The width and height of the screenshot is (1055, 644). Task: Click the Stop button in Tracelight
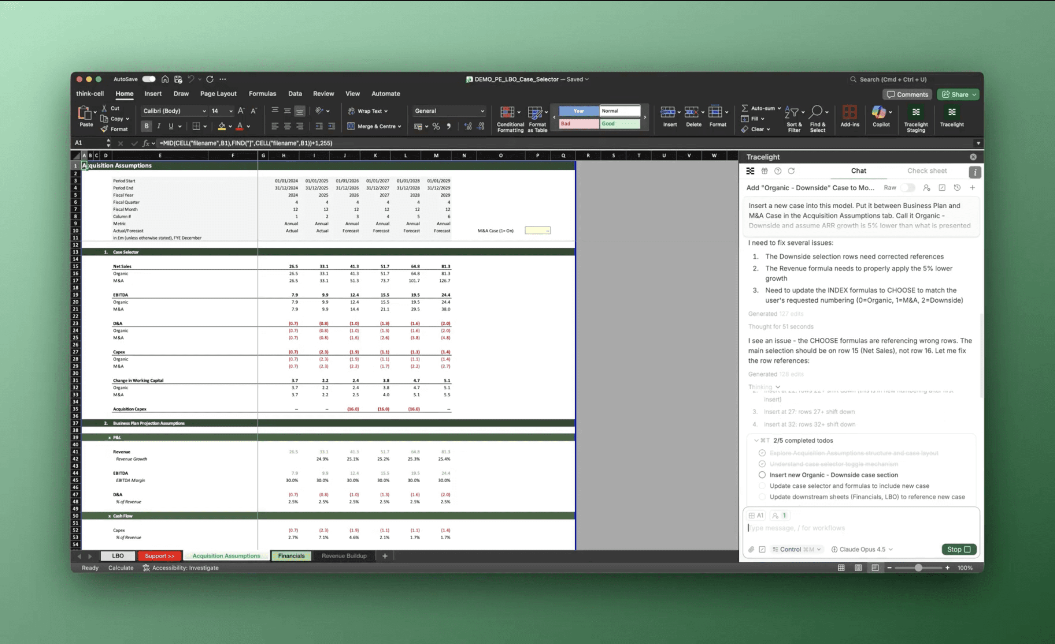coord(958,550)
